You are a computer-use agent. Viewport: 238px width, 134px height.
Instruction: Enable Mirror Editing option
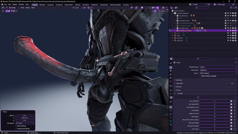click(16, 126)
